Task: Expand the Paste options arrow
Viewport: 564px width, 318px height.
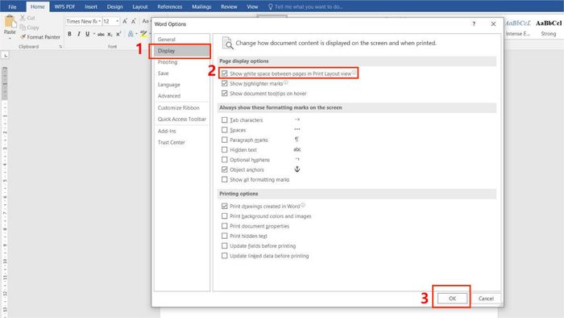Action: (x=10, y=38)
